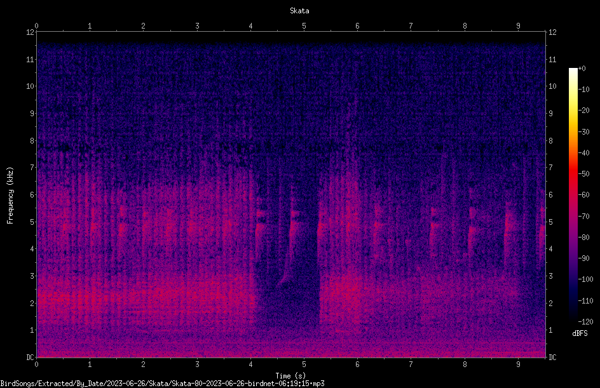Screen dimensions: 600x388
Task: Click the "+0" label on the color scale
Action: [582, 69]
